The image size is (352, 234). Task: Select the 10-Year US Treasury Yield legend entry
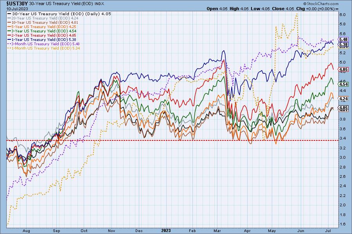[x=43, y=22]
